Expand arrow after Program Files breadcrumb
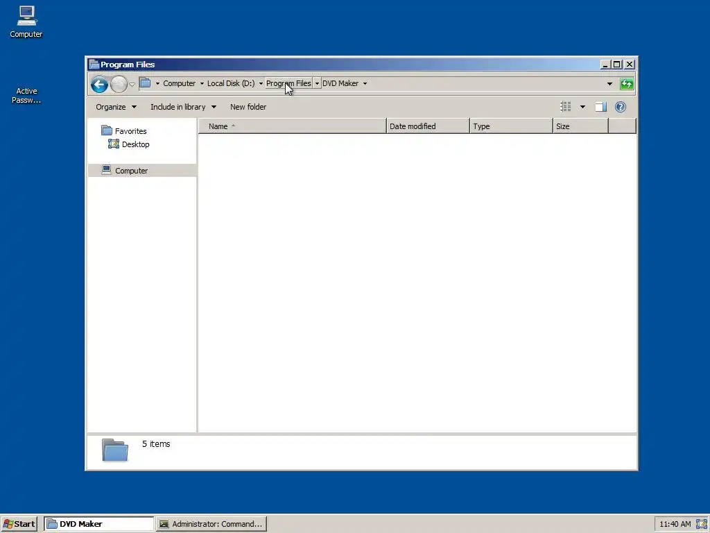 coord(317,83)
